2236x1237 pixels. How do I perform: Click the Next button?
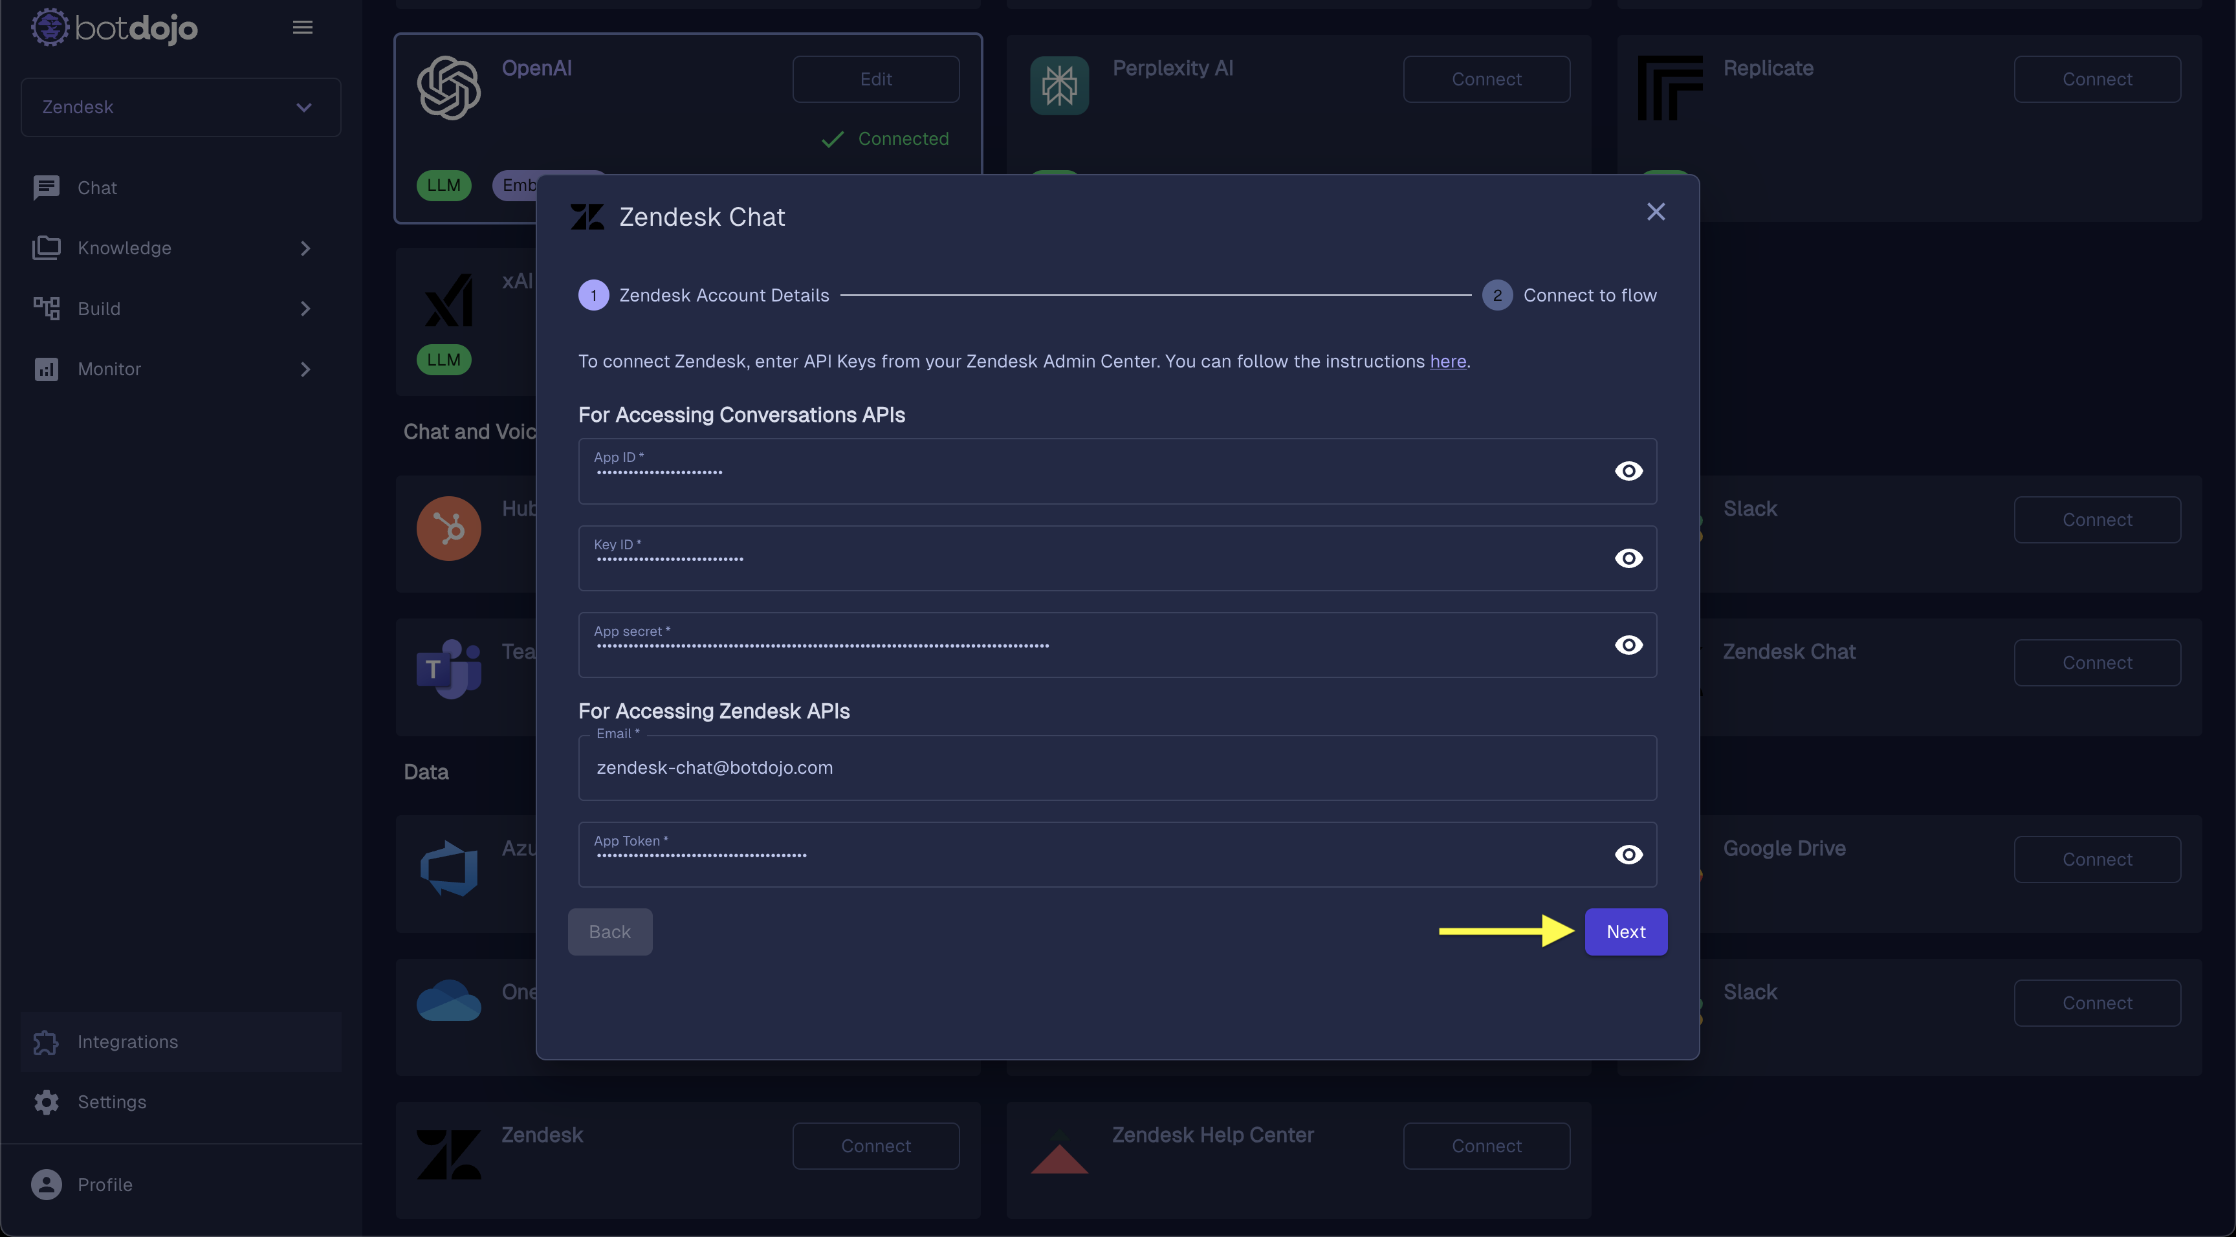(x=1626, y=932)
